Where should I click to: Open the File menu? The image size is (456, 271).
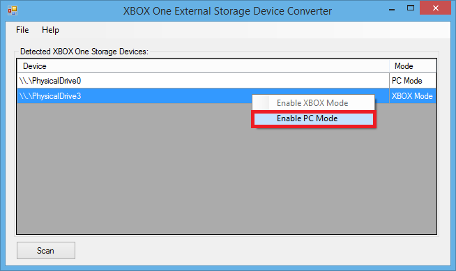click(22, 30)
